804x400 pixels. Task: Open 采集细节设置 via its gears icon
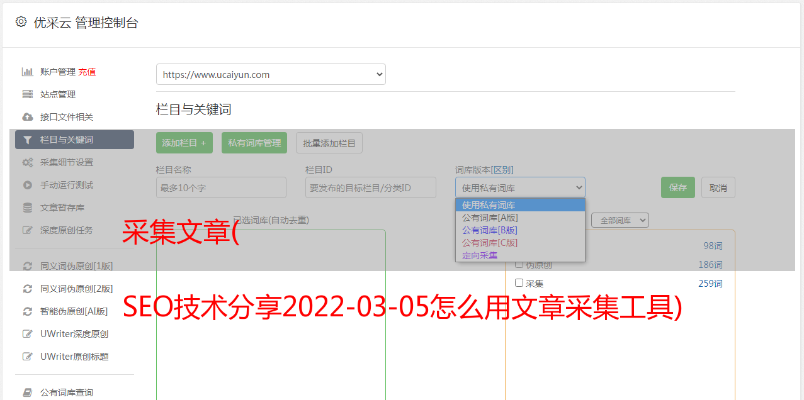27,162
